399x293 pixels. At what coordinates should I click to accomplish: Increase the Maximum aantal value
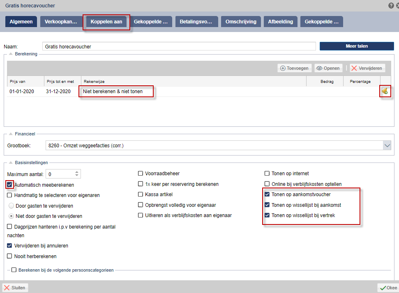pos(77,172)
